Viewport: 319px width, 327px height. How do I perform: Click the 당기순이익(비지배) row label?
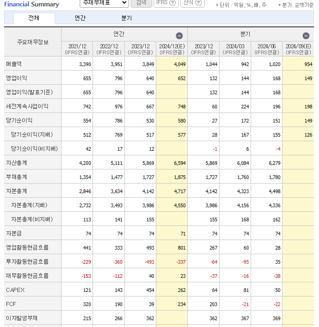34,148
